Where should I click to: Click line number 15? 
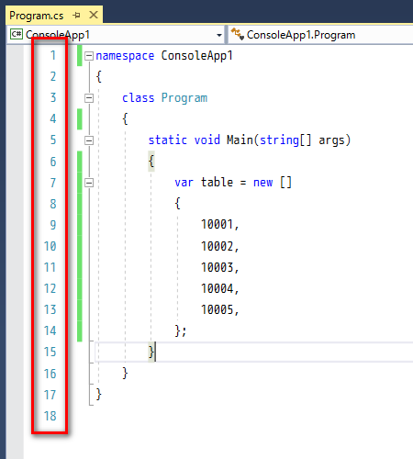coord(50,352)
